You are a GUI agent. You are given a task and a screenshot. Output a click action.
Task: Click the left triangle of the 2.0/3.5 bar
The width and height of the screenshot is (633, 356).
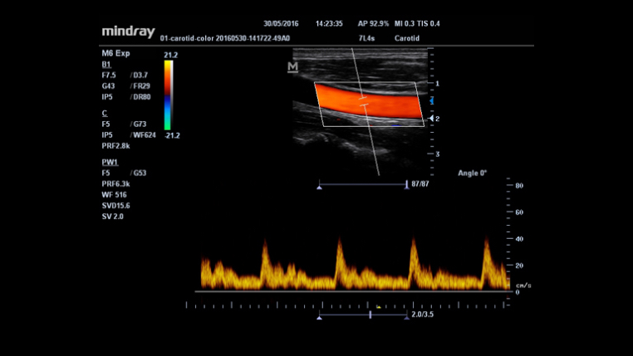[x=319, y=318]
